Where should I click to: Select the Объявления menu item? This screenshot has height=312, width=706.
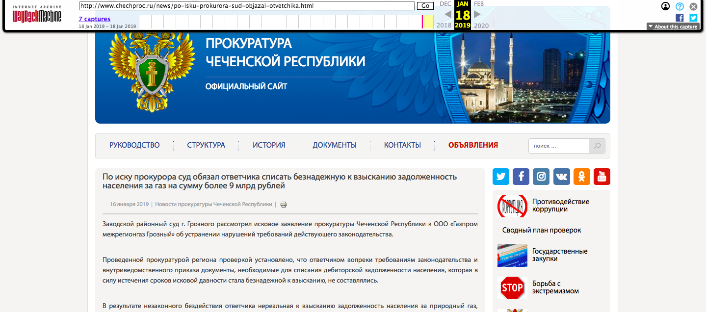473,145
